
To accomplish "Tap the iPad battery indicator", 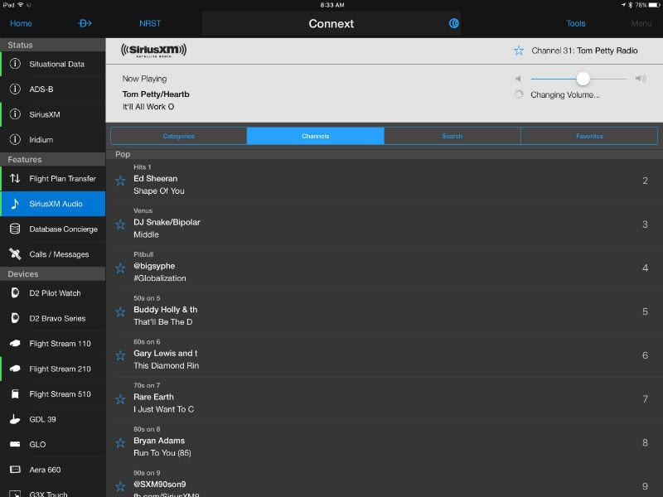I will [x=654, y=5].
